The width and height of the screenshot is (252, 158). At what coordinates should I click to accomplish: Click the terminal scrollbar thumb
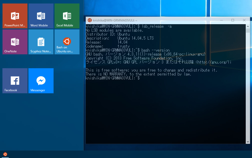[x=248, y=30]
